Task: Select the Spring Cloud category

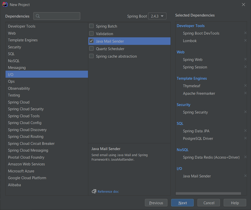Action: tap(19, 102)
